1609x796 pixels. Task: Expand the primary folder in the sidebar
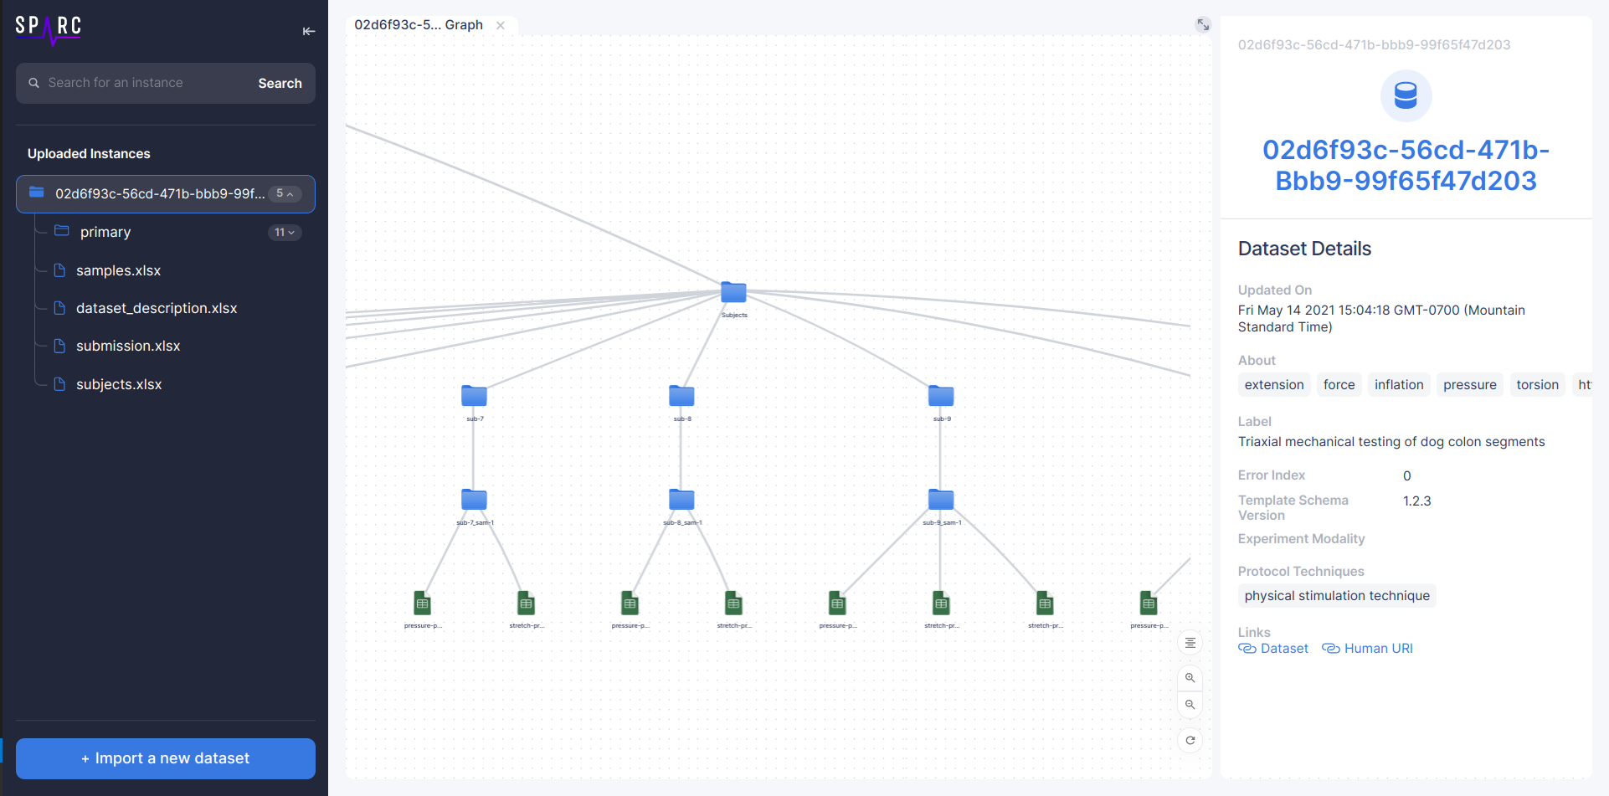(285, 232)
